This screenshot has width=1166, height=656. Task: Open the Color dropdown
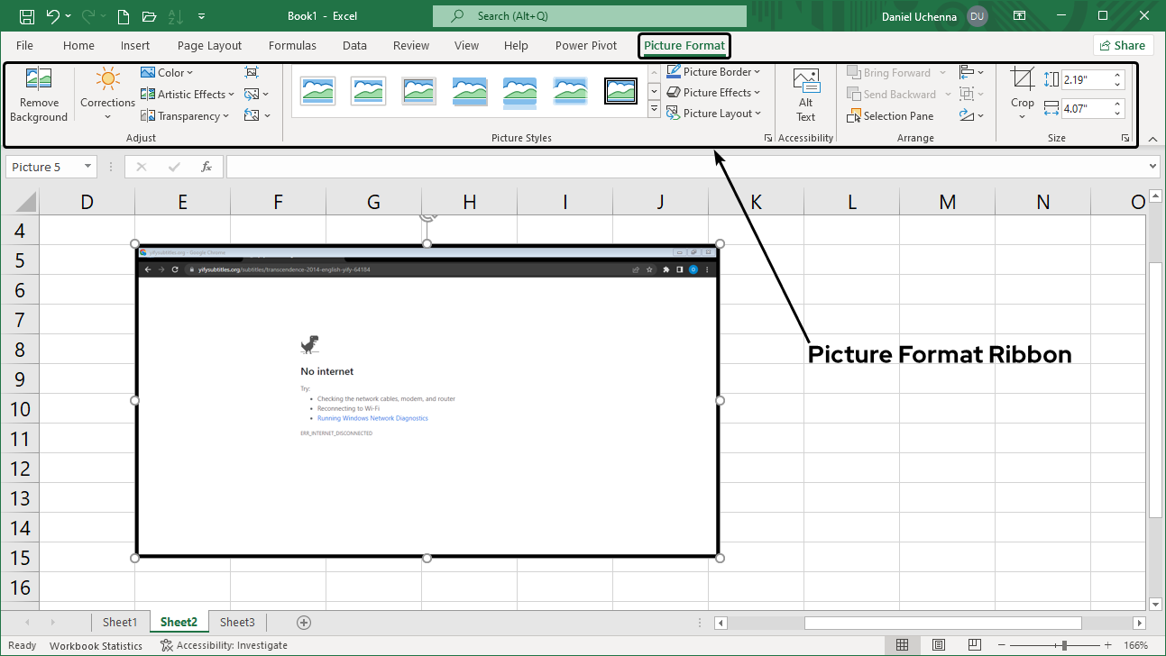(167, 72)
